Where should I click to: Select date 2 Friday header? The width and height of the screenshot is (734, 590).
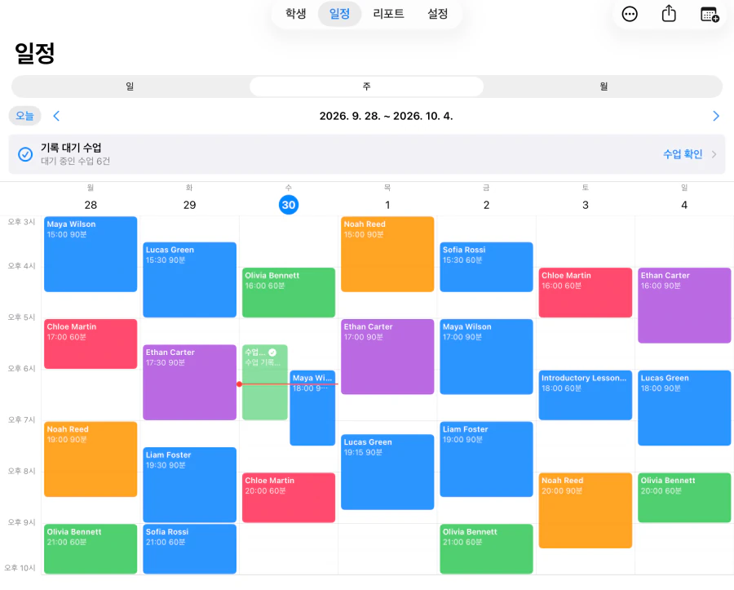click(486, 205)
